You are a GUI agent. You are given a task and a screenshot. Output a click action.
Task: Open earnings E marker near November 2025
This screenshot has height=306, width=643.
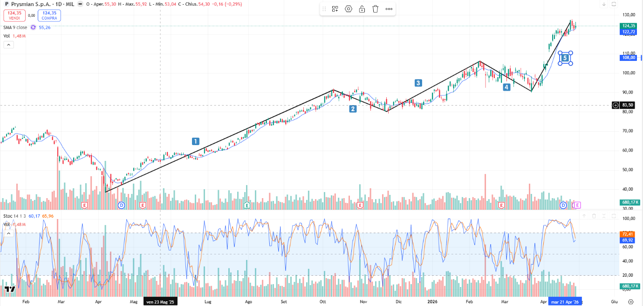pyautogui.click(x=360, y=205)
